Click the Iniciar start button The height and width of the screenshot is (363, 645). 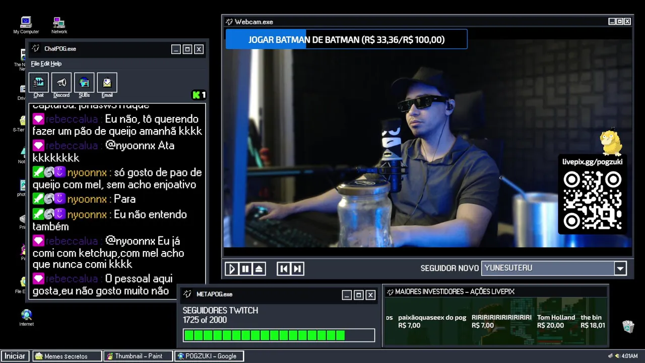click(15, 356)
